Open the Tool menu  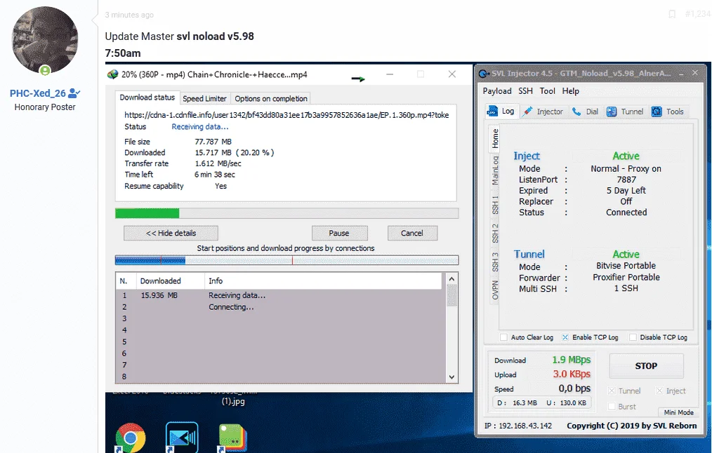click(547, 91)
